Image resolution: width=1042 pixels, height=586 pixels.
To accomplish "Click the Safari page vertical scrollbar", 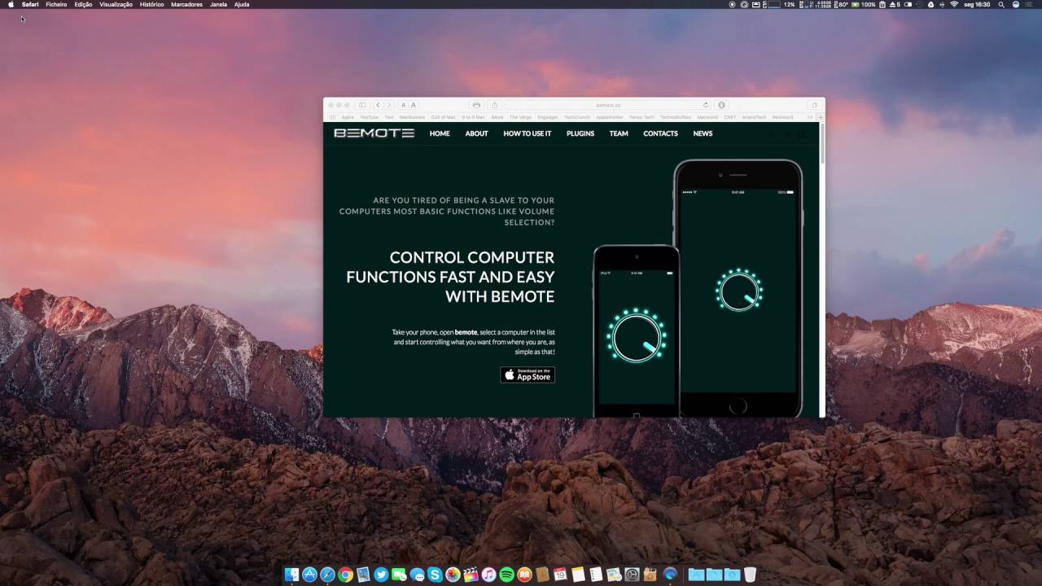I will 822,145.
